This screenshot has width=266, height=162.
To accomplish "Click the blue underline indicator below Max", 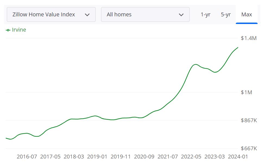I will coord(246,23).
